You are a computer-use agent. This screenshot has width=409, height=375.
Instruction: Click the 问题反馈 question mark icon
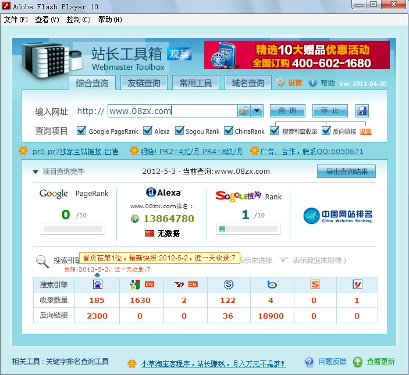tap(310, 362)
